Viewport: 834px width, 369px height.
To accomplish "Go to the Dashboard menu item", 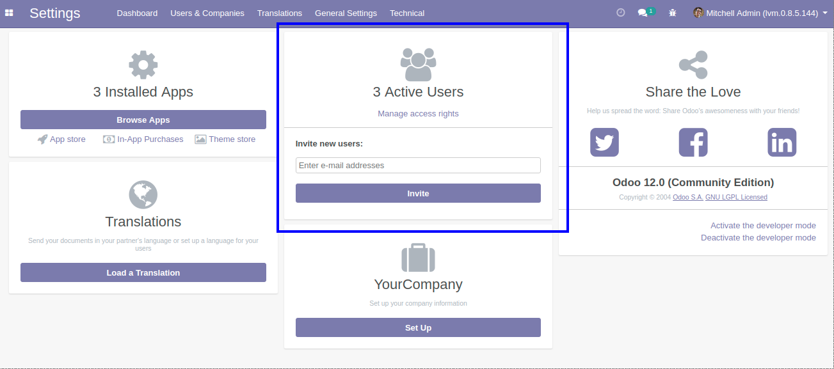I will 137,13.
